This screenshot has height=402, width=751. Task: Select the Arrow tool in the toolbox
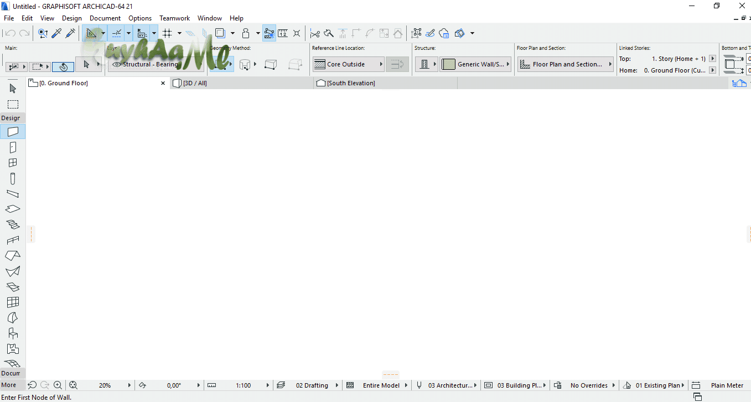pyautogui.click(x=13, y=89)
